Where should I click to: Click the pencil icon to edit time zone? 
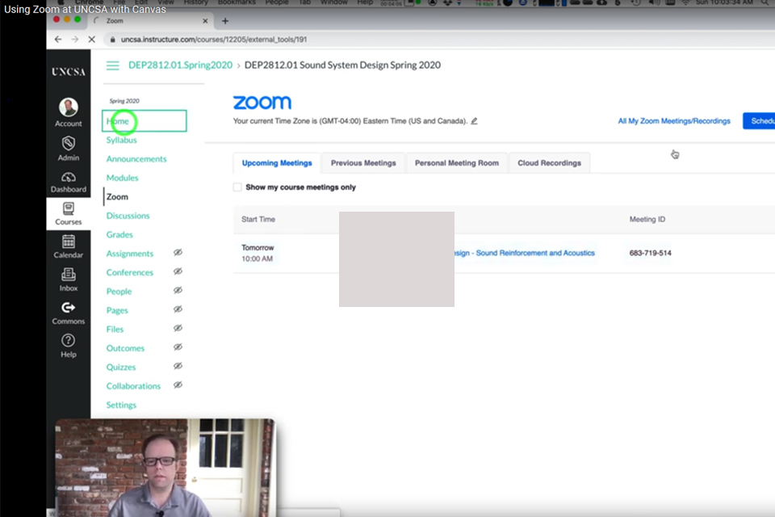[x=474, y=121]
